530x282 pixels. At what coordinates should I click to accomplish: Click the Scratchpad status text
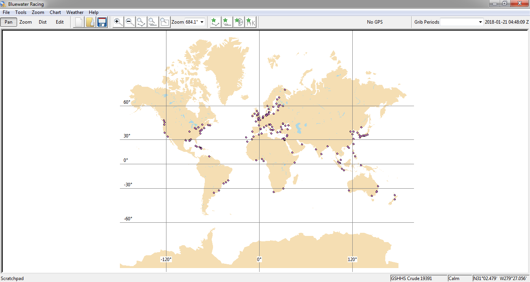12,279
